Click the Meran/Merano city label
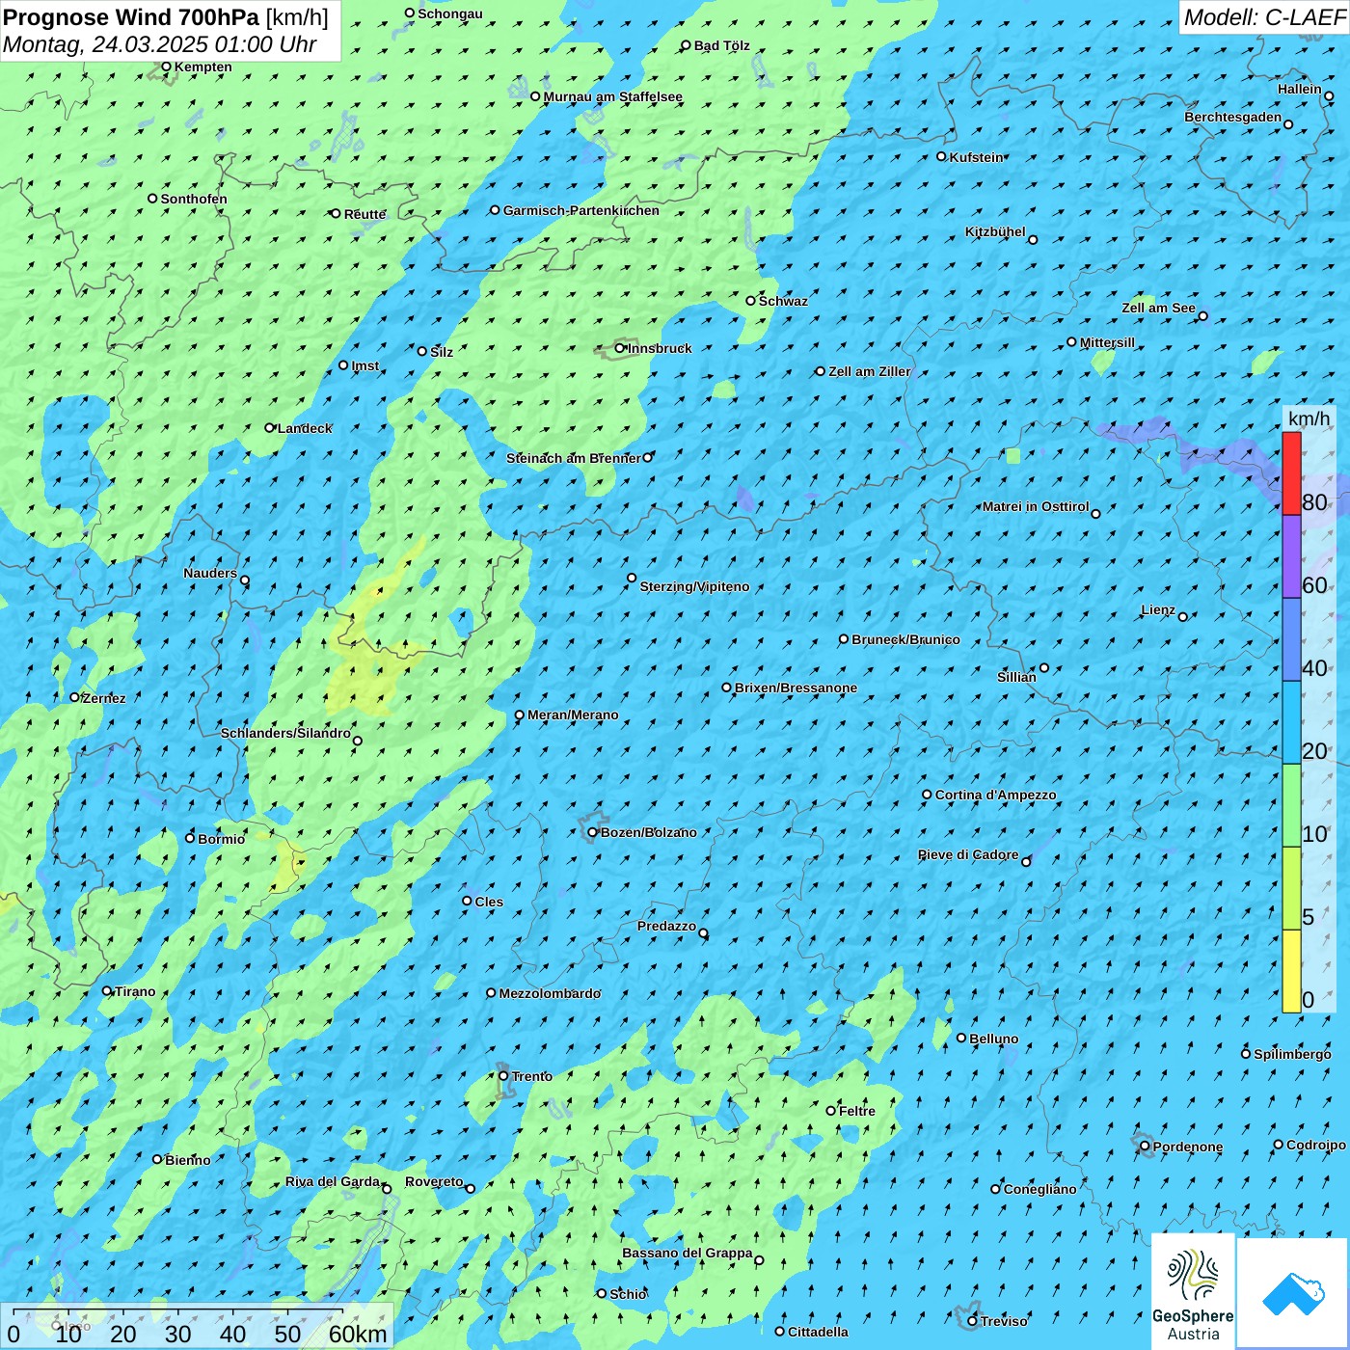 [573, 715]
